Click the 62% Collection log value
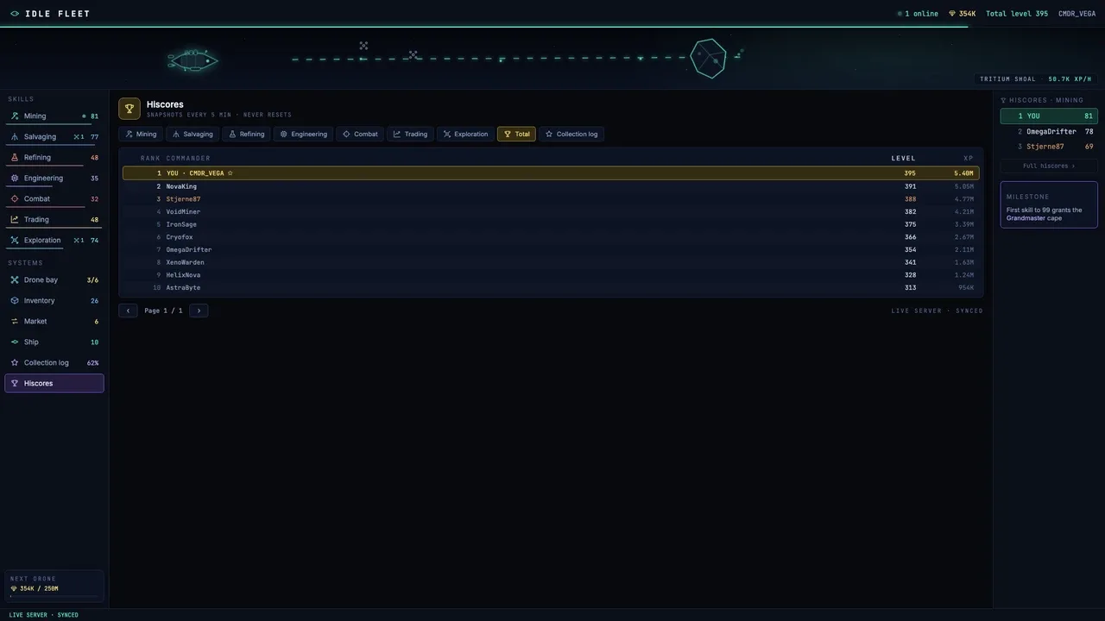Image resolution: width=1105 pixels, height=621 pixels. 92,363
